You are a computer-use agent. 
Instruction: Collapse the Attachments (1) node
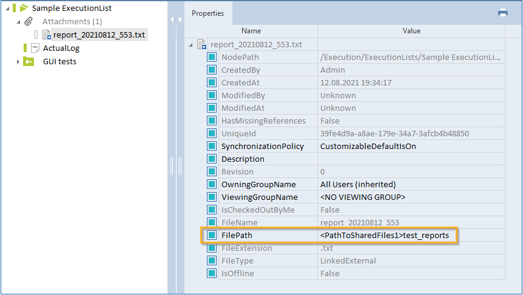pos(18,22)
